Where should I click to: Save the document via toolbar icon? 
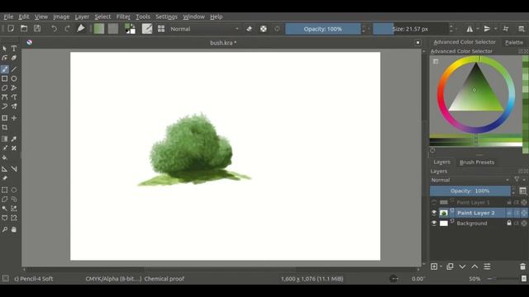point(37,29)
